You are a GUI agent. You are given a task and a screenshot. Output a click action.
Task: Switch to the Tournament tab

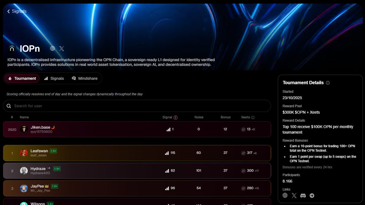click(22, 78)
